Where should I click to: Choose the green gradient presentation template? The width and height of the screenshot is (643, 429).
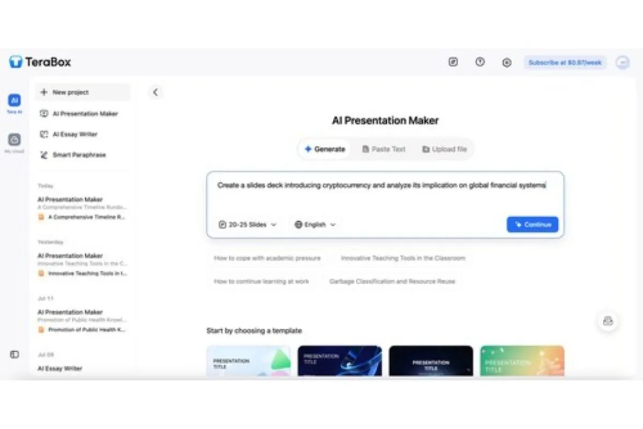522,360
